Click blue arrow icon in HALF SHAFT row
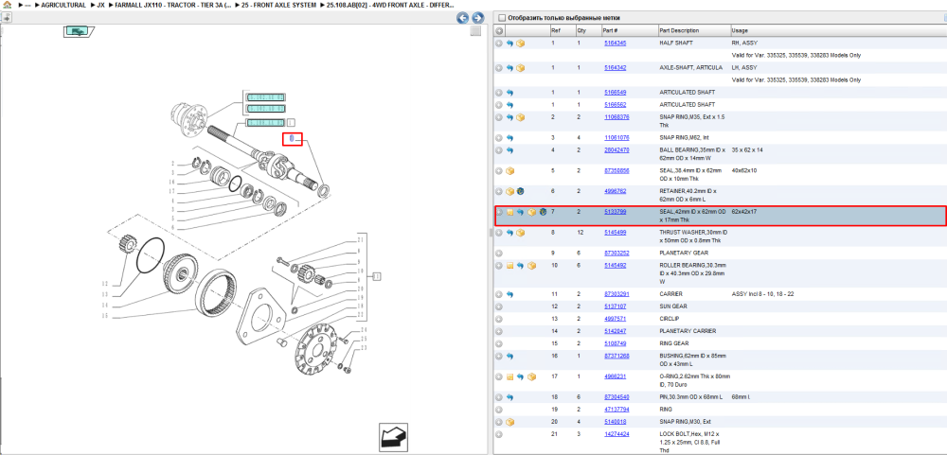The image size is (947, 455). click(509, 44)
